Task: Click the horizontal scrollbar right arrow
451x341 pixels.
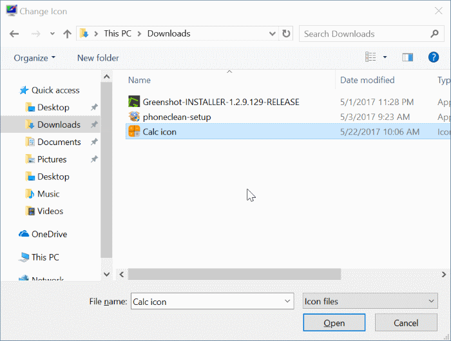Action: [x=444, y=275]
